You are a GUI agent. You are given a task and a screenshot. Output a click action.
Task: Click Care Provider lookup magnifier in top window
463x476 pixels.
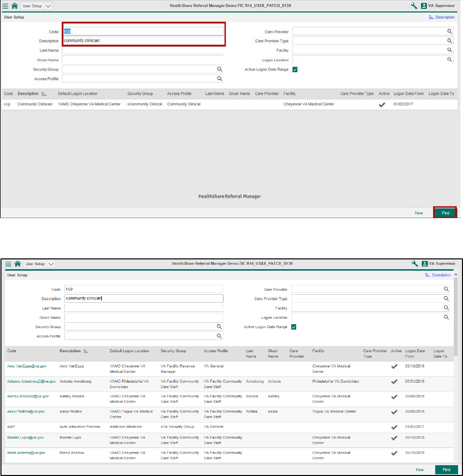click(450, 31)
